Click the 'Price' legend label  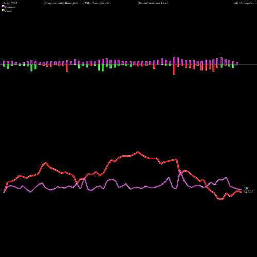pos(8,11)
